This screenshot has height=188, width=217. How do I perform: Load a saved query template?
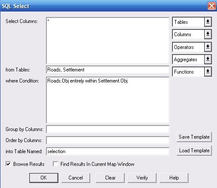pos(194,151)
